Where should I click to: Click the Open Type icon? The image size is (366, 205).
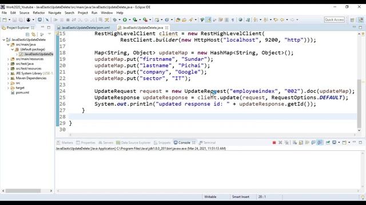[x=178, y=20]
